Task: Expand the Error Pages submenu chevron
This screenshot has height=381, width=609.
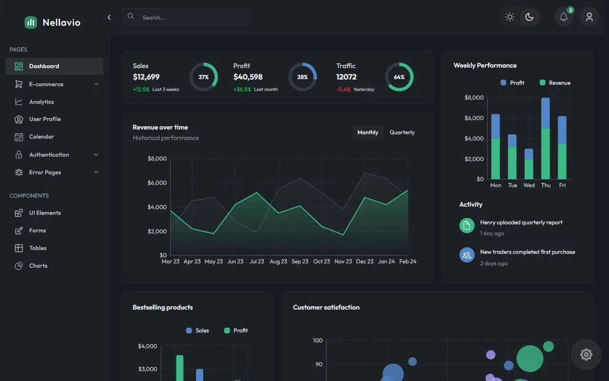Action: pyautogui.click(x=96, y=172)
